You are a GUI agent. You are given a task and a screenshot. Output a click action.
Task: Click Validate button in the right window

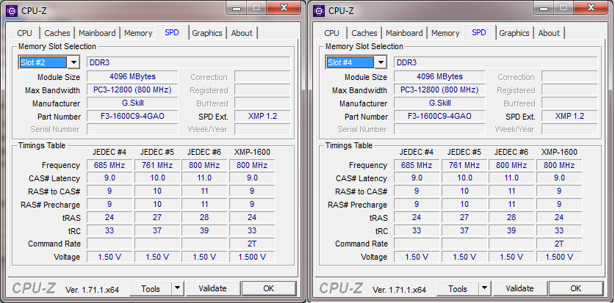point(519,289)
